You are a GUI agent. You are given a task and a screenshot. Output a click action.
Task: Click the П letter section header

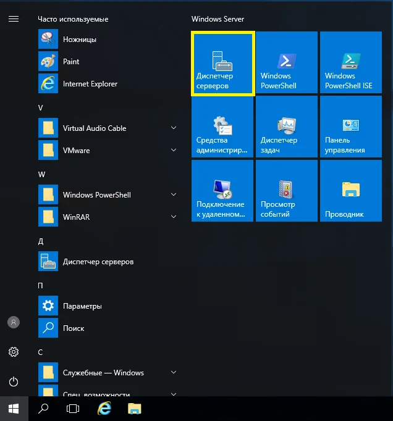pyautogui.click(x=40, y=285)
